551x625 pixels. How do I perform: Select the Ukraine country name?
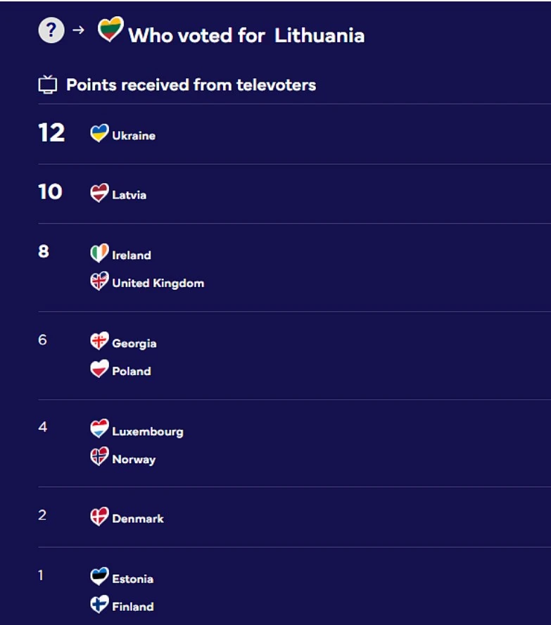(x=134, y=136)
